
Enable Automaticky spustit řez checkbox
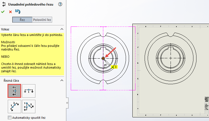tap(9, 118)
